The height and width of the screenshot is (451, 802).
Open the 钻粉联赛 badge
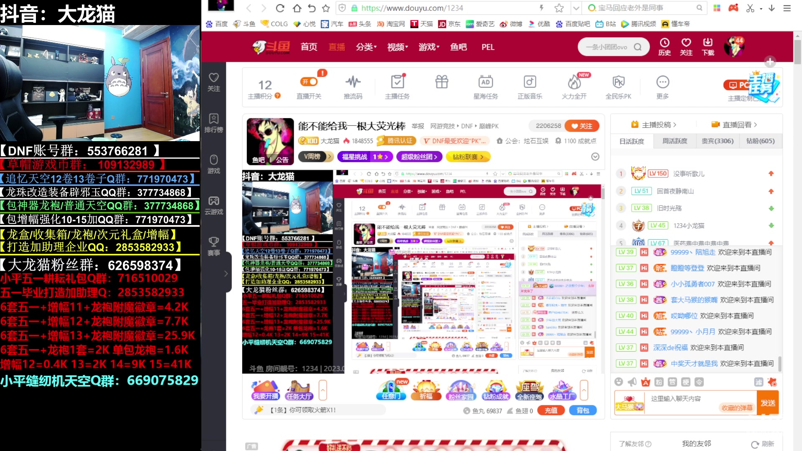[x=468, y=157]
